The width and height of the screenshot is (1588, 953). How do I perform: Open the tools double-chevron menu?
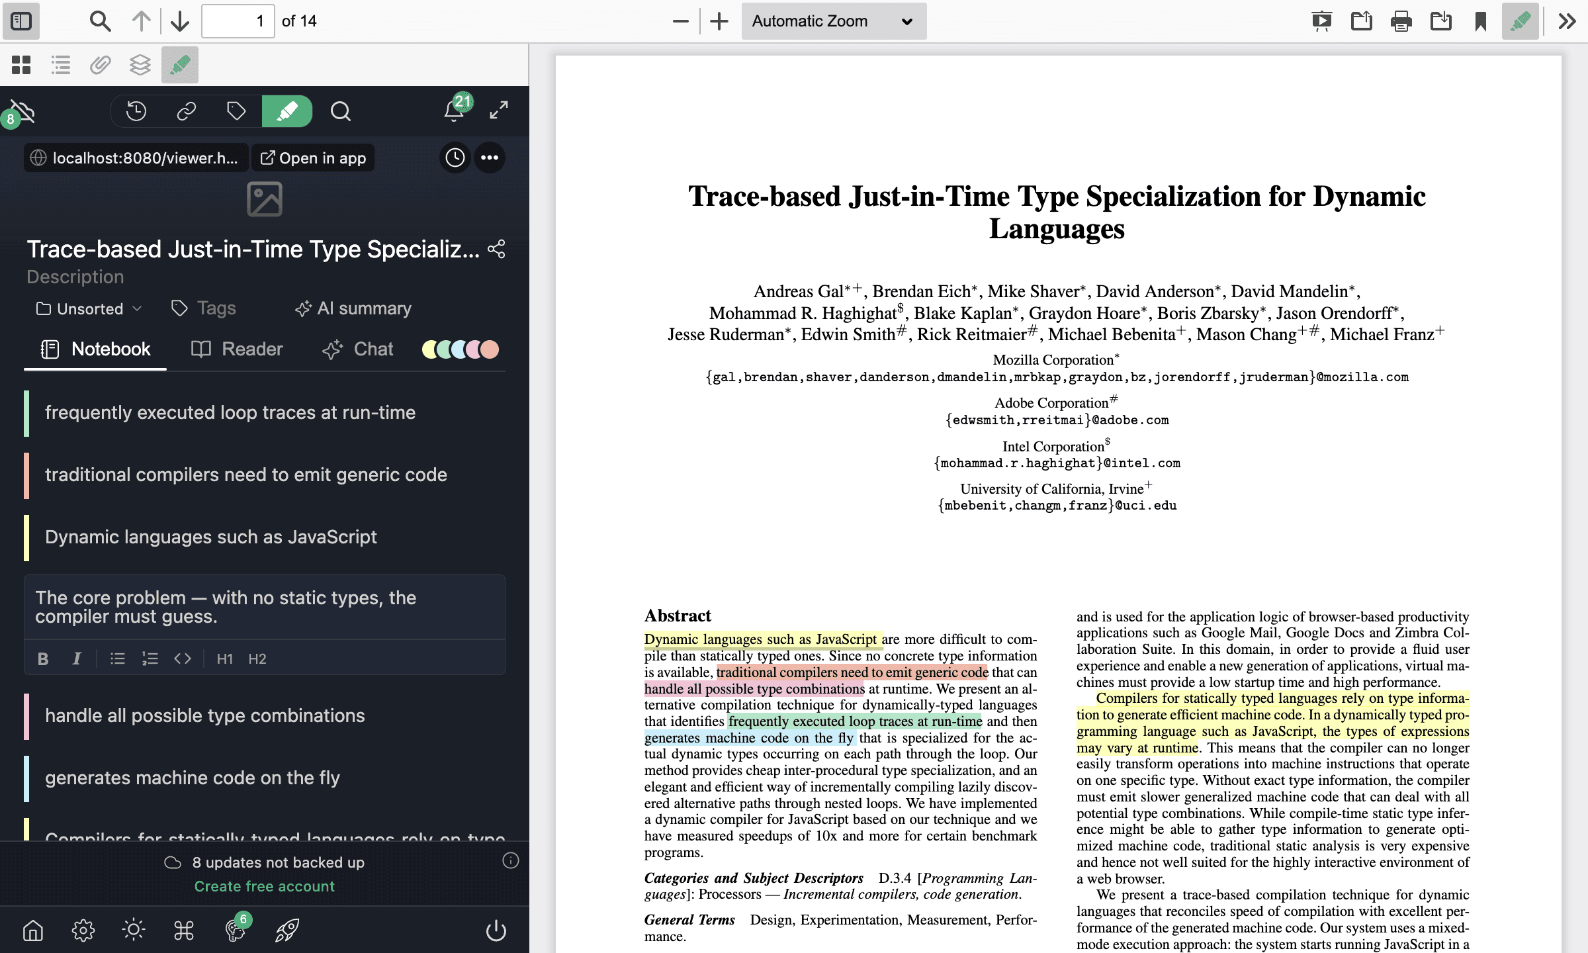pyautogui.click(x=1566, y=21)
